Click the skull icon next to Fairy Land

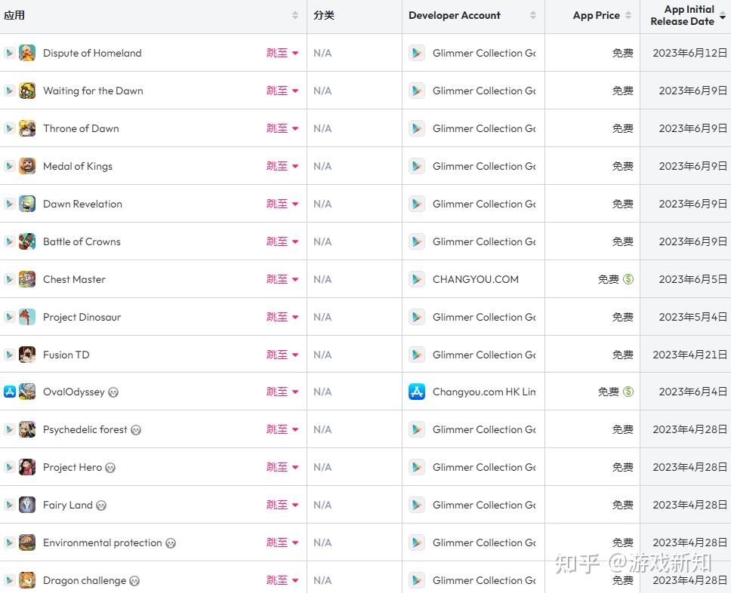pyautogui.click(x=101, y=505)
